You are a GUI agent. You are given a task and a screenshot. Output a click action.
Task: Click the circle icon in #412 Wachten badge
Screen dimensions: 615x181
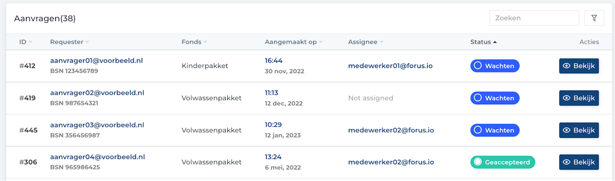(478, 66)
